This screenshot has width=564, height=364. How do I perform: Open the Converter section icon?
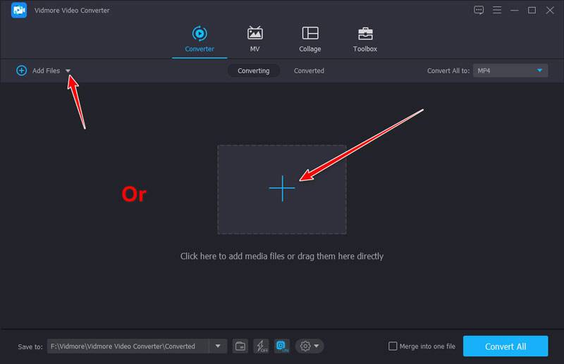(x=198, y=34)
